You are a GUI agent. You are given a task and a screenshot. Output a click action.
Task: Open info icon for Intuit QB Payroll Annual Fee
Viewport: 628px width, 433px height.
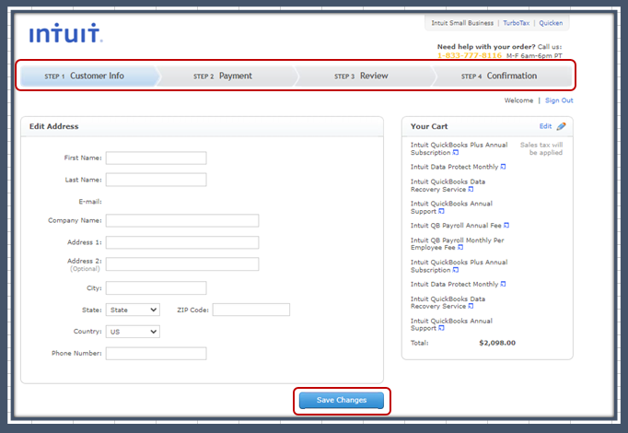506,226
